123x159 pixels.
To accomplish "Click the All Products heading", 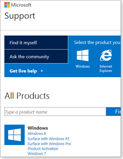I will (x=27, y=96).
